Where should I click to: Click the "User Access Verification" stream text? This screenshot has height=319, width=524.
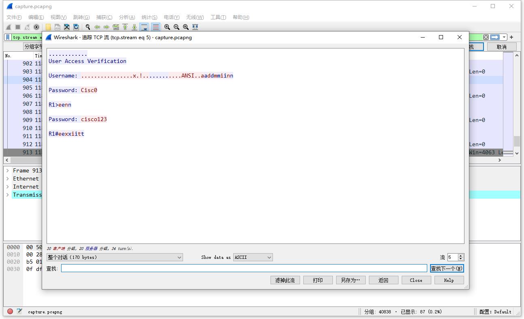[87, 61]
